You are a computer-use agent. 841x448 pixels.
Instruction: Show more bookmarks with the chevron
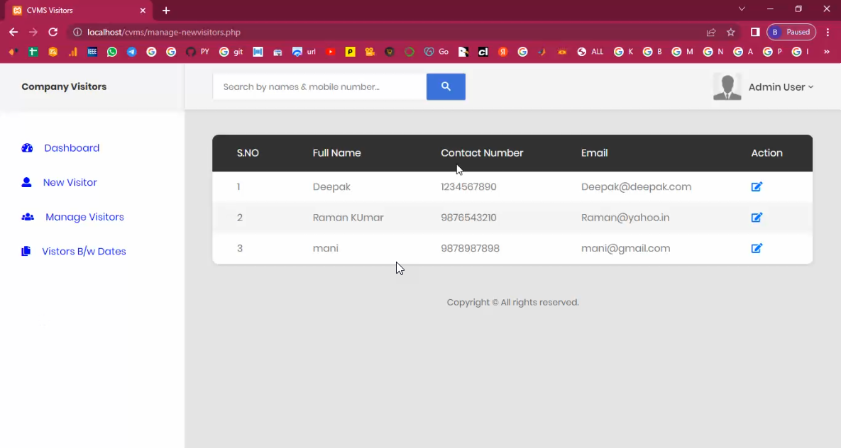[x=827, y=52]
